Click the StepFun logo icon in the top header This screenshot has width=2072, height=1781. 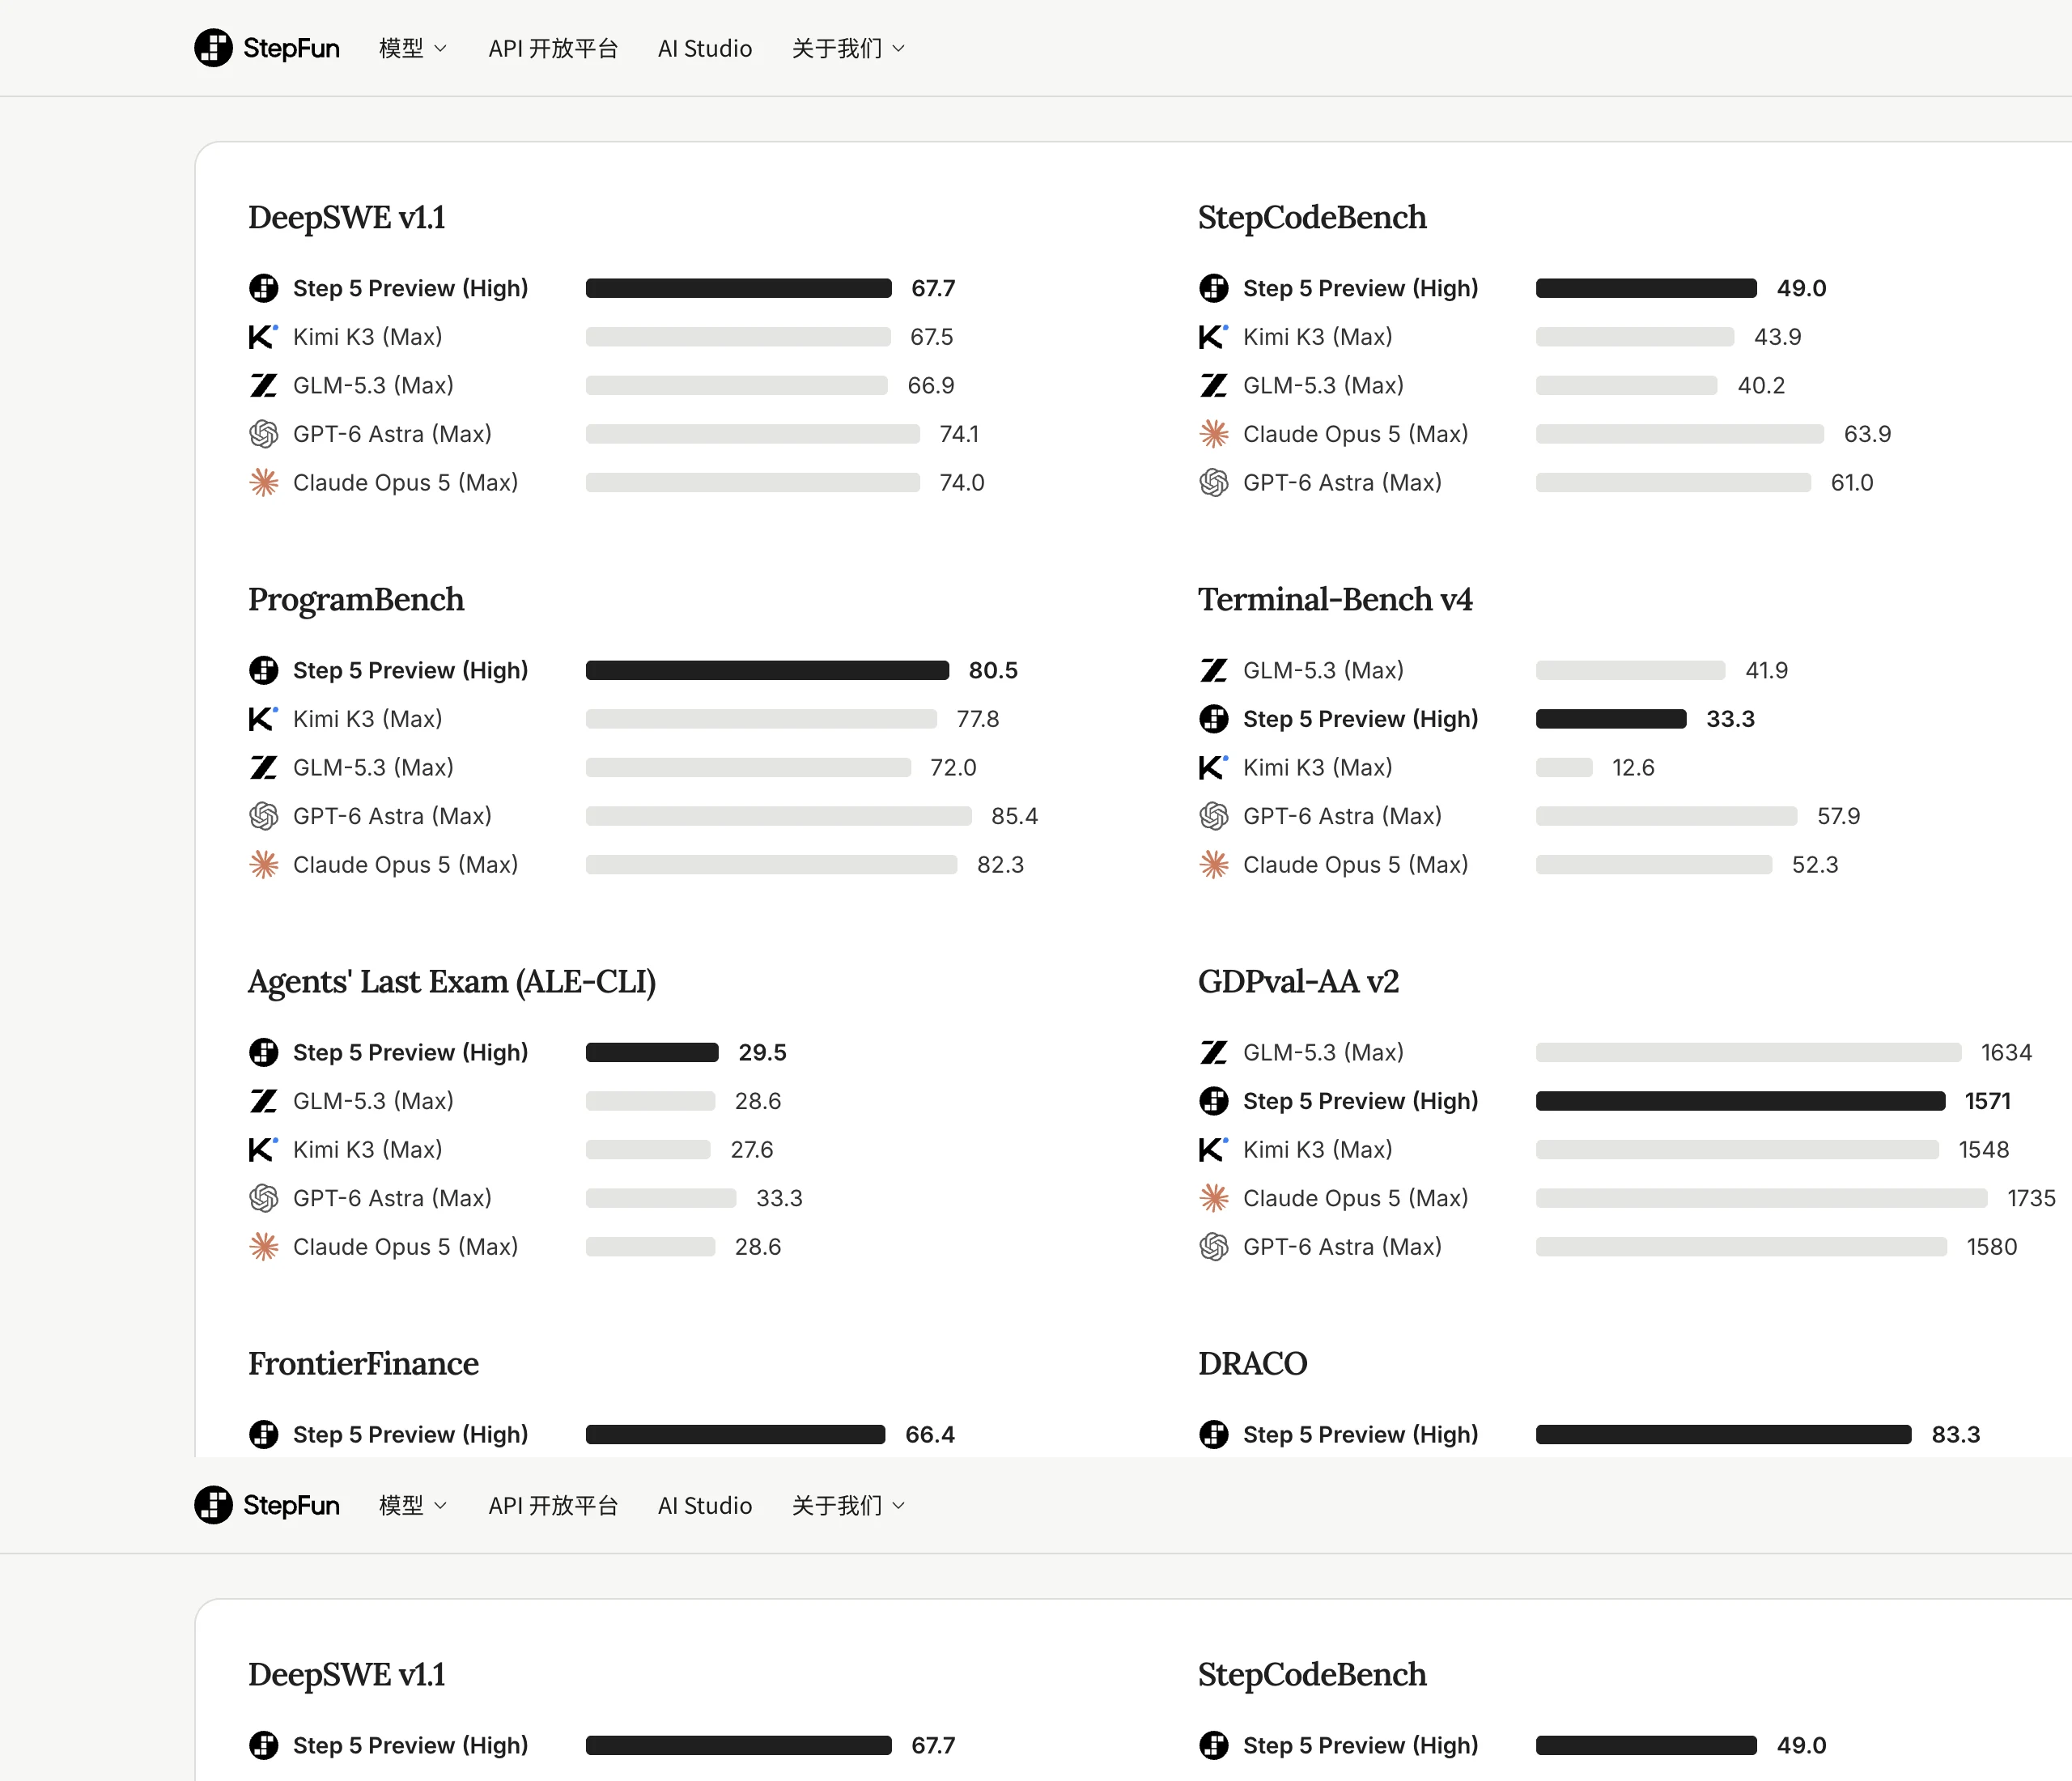pos(213,48)
